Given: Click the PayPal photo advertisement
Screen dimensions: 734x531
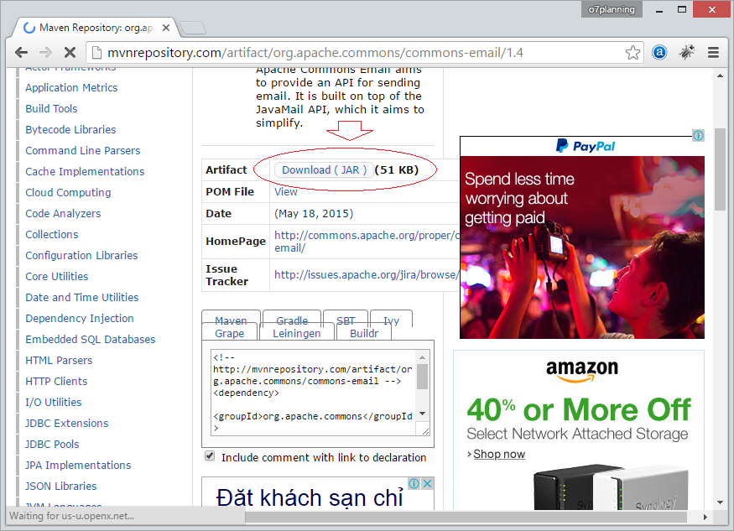Looking at the screenshot, I should click(x=582, y=247).
